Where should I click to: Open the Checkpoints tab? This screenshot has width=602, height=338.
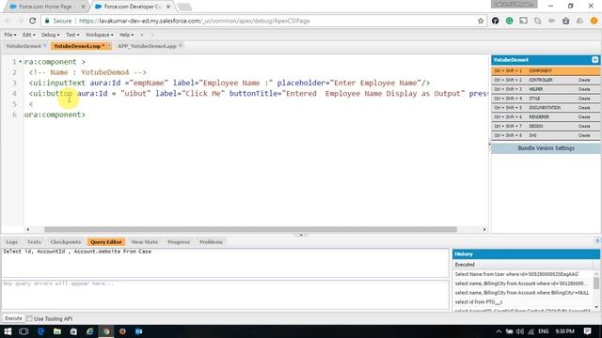click(66, 242)
